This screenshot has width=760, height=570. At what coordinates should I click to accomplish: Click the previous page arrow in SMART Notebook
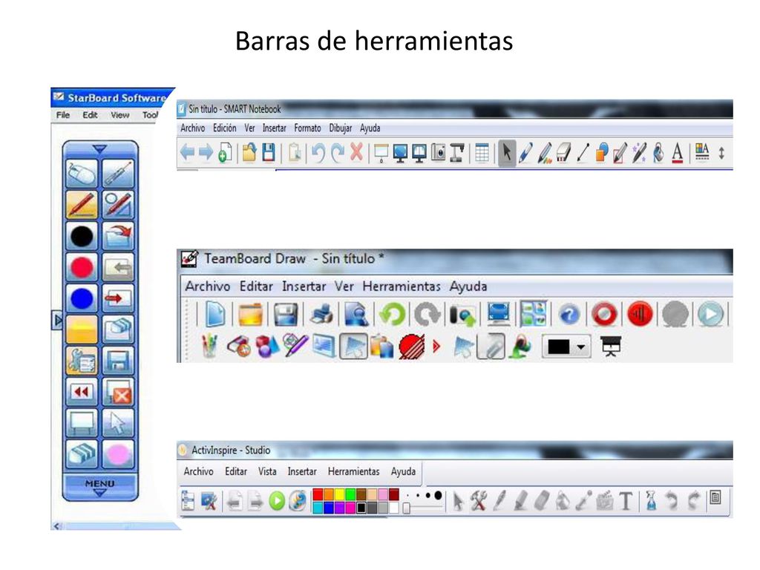pos(187,152)
